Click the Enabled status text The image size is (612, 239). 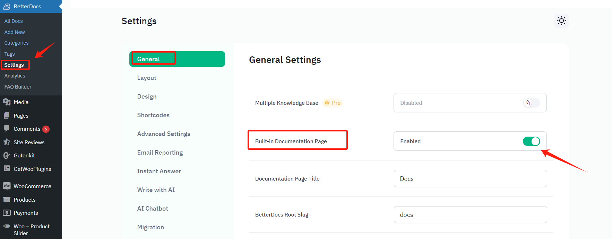410,141
